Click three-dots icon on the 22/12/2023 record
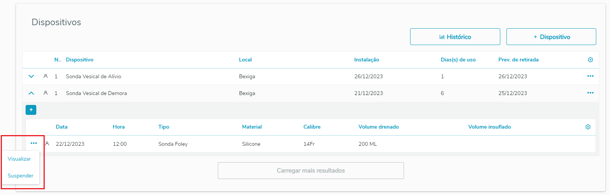610x195 pixels. 34,143
